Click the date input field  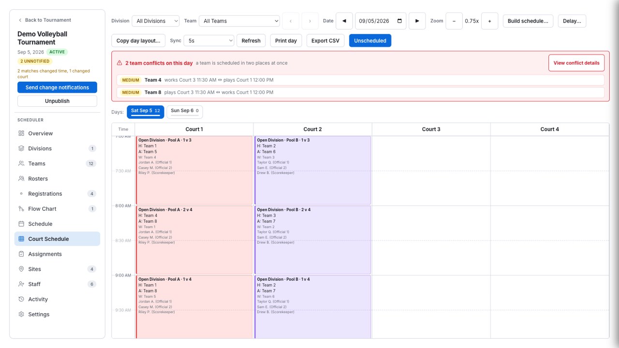pos(381,21)
